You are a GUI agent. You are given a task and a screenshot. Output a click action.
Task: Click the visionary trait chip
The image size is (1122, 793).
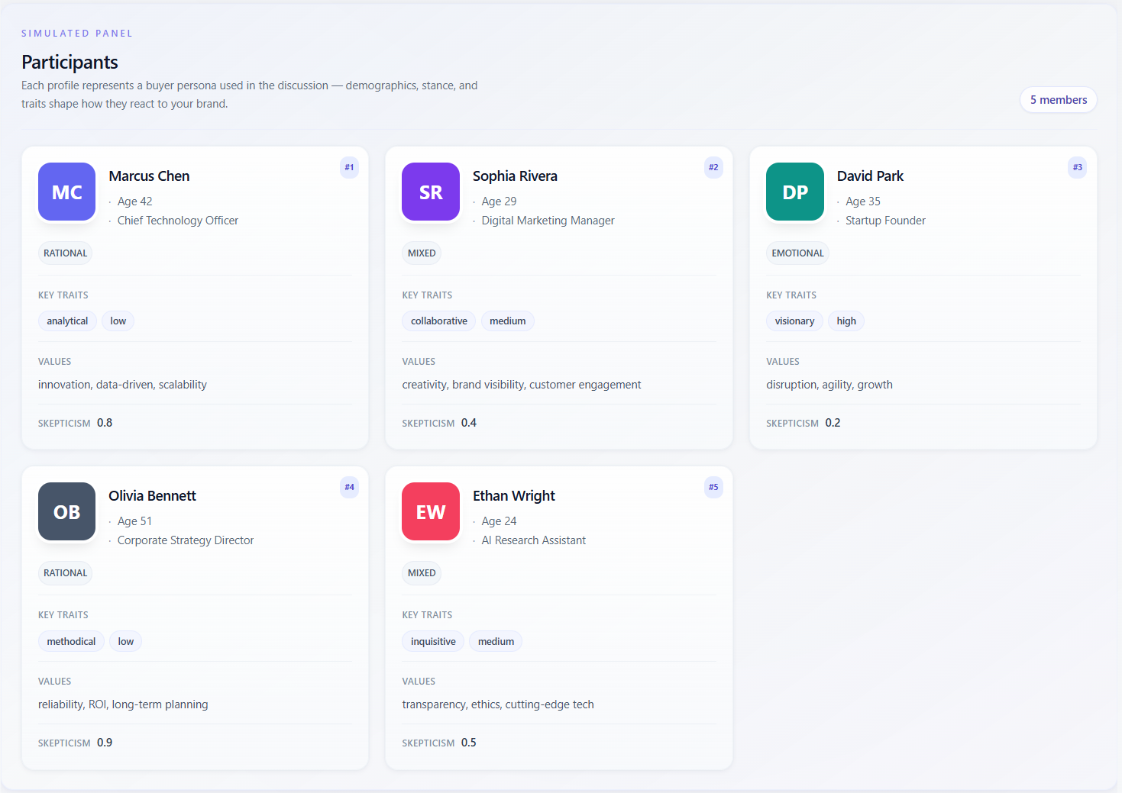[x=794, y=321]
